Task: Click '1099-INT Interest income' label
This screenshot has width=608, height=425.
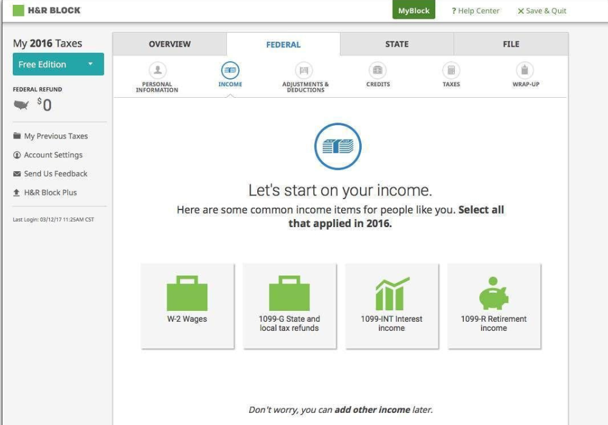Action: point(392,323)
